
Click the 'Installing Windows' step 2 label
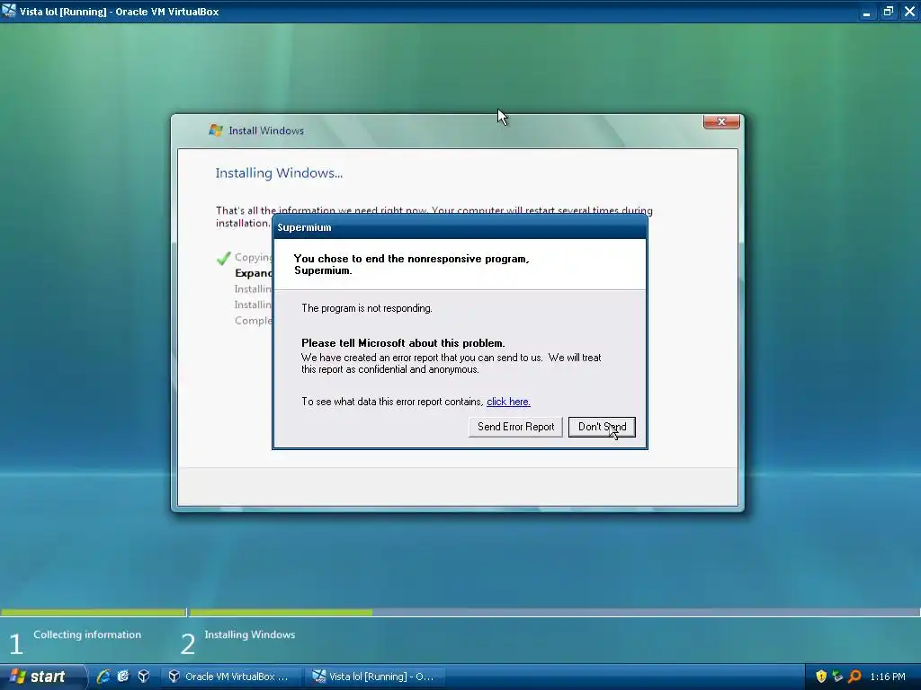[x=250, y=634]
